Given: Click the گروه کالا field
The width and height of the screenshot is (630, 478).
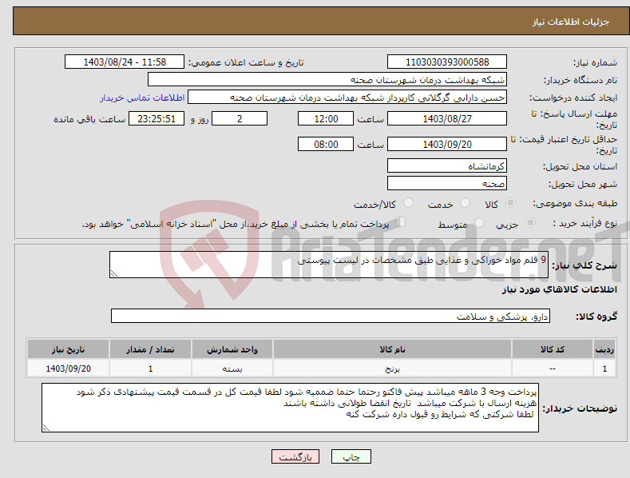Looking at the screenshot, I should (x=331, y=316).
